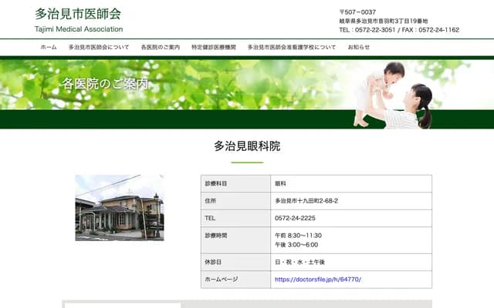Click the 多治見市医師会 site title logo
This screenshot has width=494, height=308.
click(x=78, y=14)
